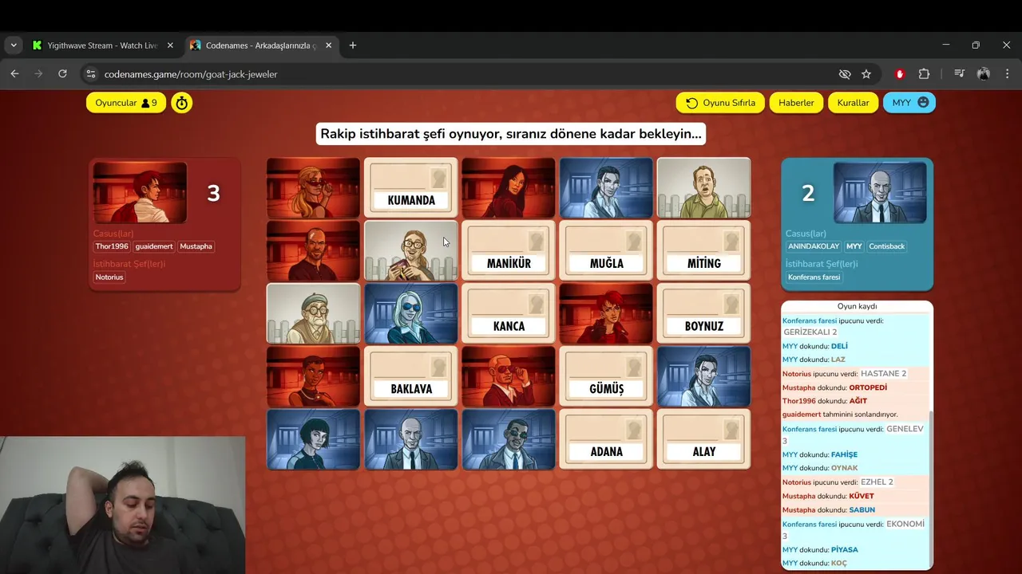This screenshot has width=1022, height=574.
Task: Click the third-party cookies eye icon
Action: 845,74
